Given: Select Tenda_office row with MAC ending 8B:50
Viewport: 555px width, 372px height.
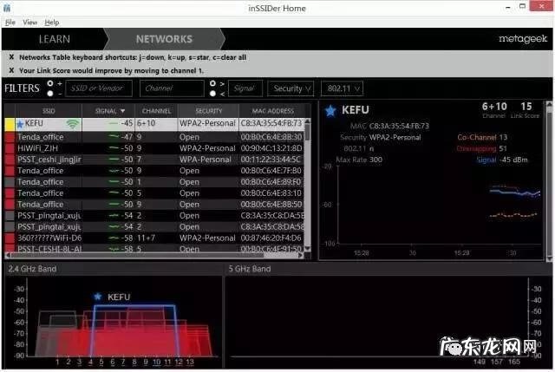Looking at the screenshot, I should [154, 205].
